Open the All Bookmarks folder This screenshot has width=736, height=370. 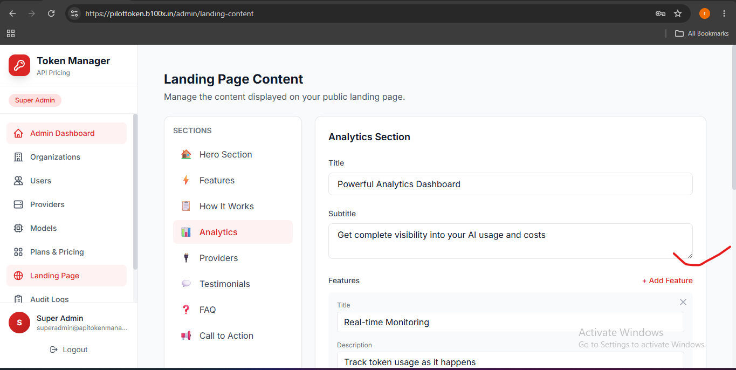pyautogui.click(x=702, y=33)
